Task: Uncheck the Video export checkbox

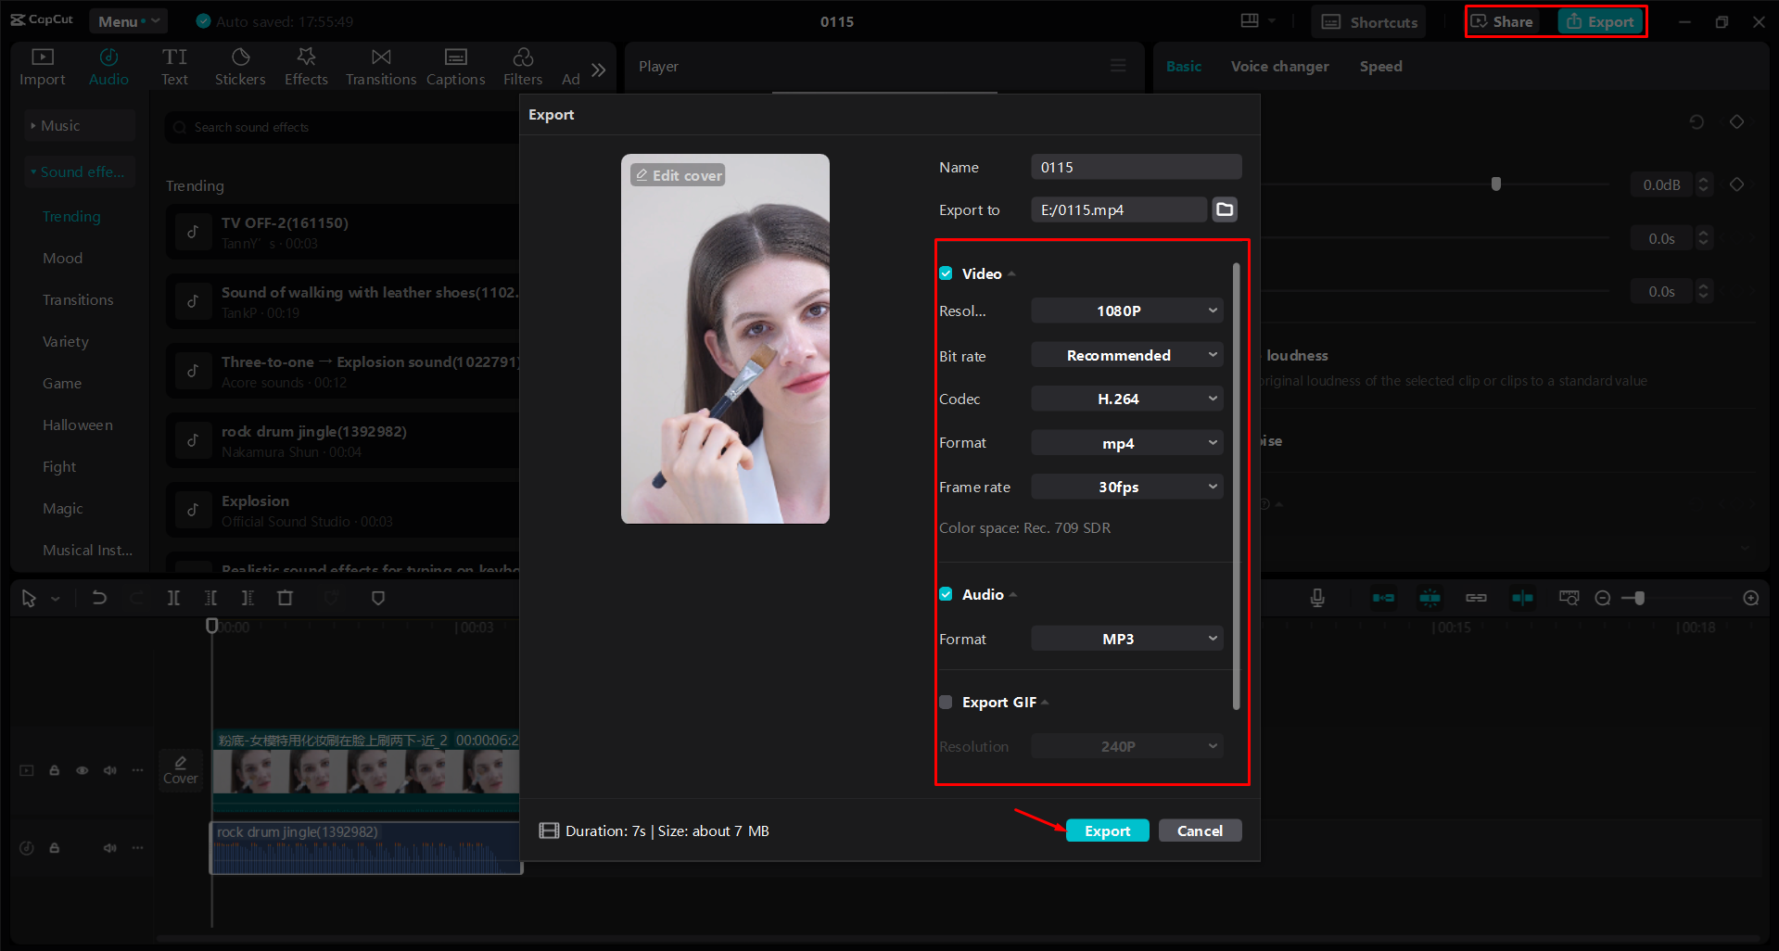Action: pyautogui.click(x=946, y=273)
